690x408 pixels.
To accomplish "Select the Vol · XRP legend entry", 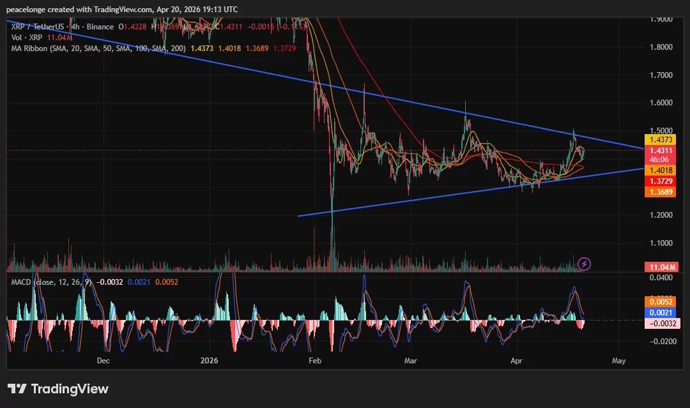I will point(26,37).
